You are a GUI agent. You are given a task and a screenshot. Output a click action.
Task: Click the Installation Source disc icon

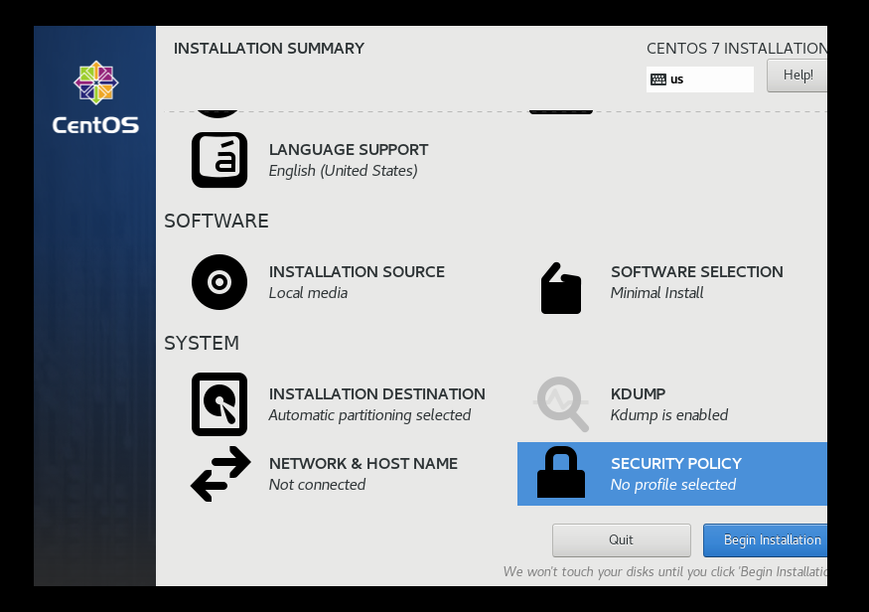[x=219, y=282]
